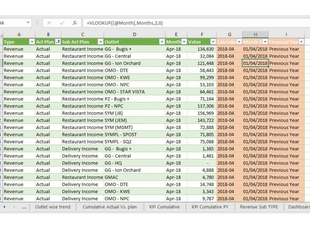Open the Value column filter dropdown
This screenshot has height=233, width=310.
point(213,42)
